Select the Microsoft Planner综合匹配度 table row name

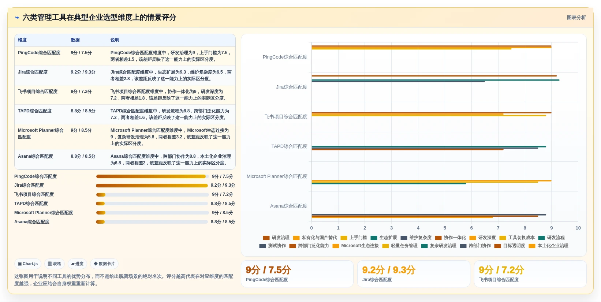coord(41,134)
